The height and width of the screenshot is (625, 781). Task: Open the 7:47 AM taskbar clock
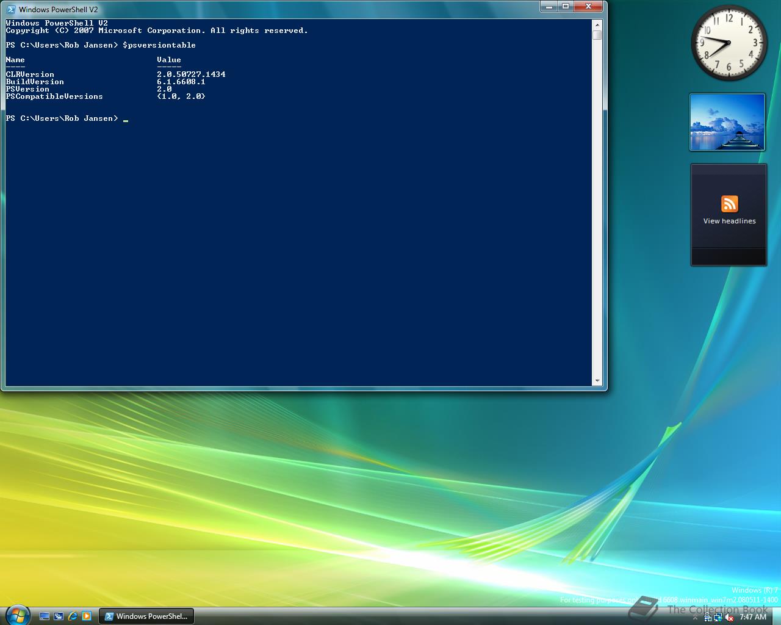pyautogui.click(x=753, y=617)
